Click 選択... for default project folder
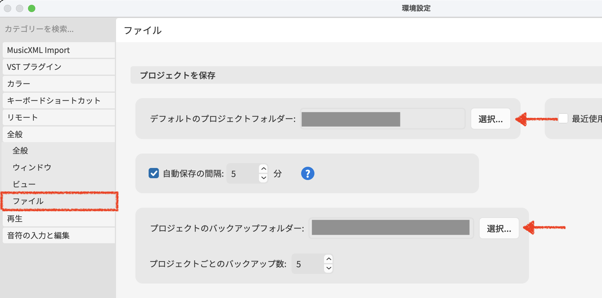602x298 pixels. (x=490, y=119)
